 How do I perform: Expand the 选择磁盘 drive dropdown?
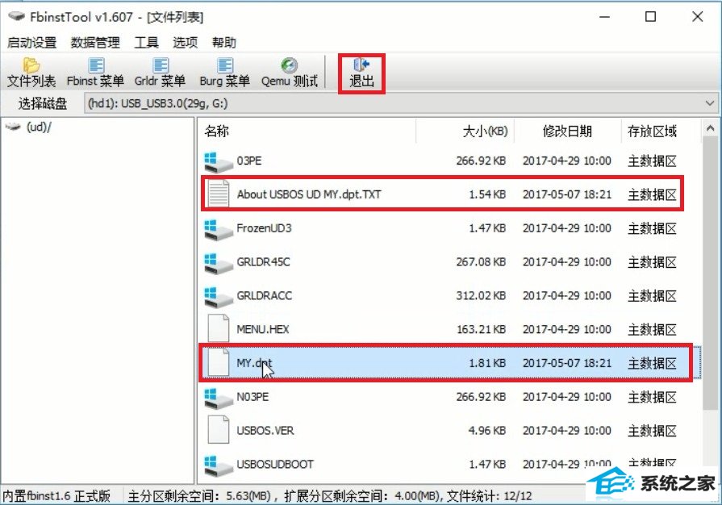(x=710, y=103)
